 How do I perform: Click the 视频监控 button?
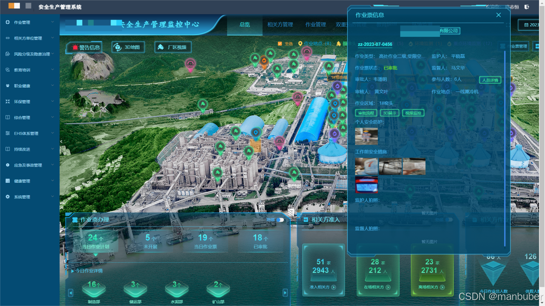[413, 113]
